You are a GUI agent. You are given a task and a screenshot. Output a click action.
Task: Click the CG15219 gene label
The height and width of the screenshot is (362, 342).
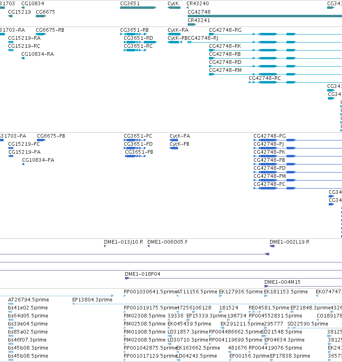click(19, 12)
